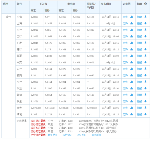Open the 现钞结汇 historical best link
The width and height of the screenshot is (152, 141).
point(68,135)
